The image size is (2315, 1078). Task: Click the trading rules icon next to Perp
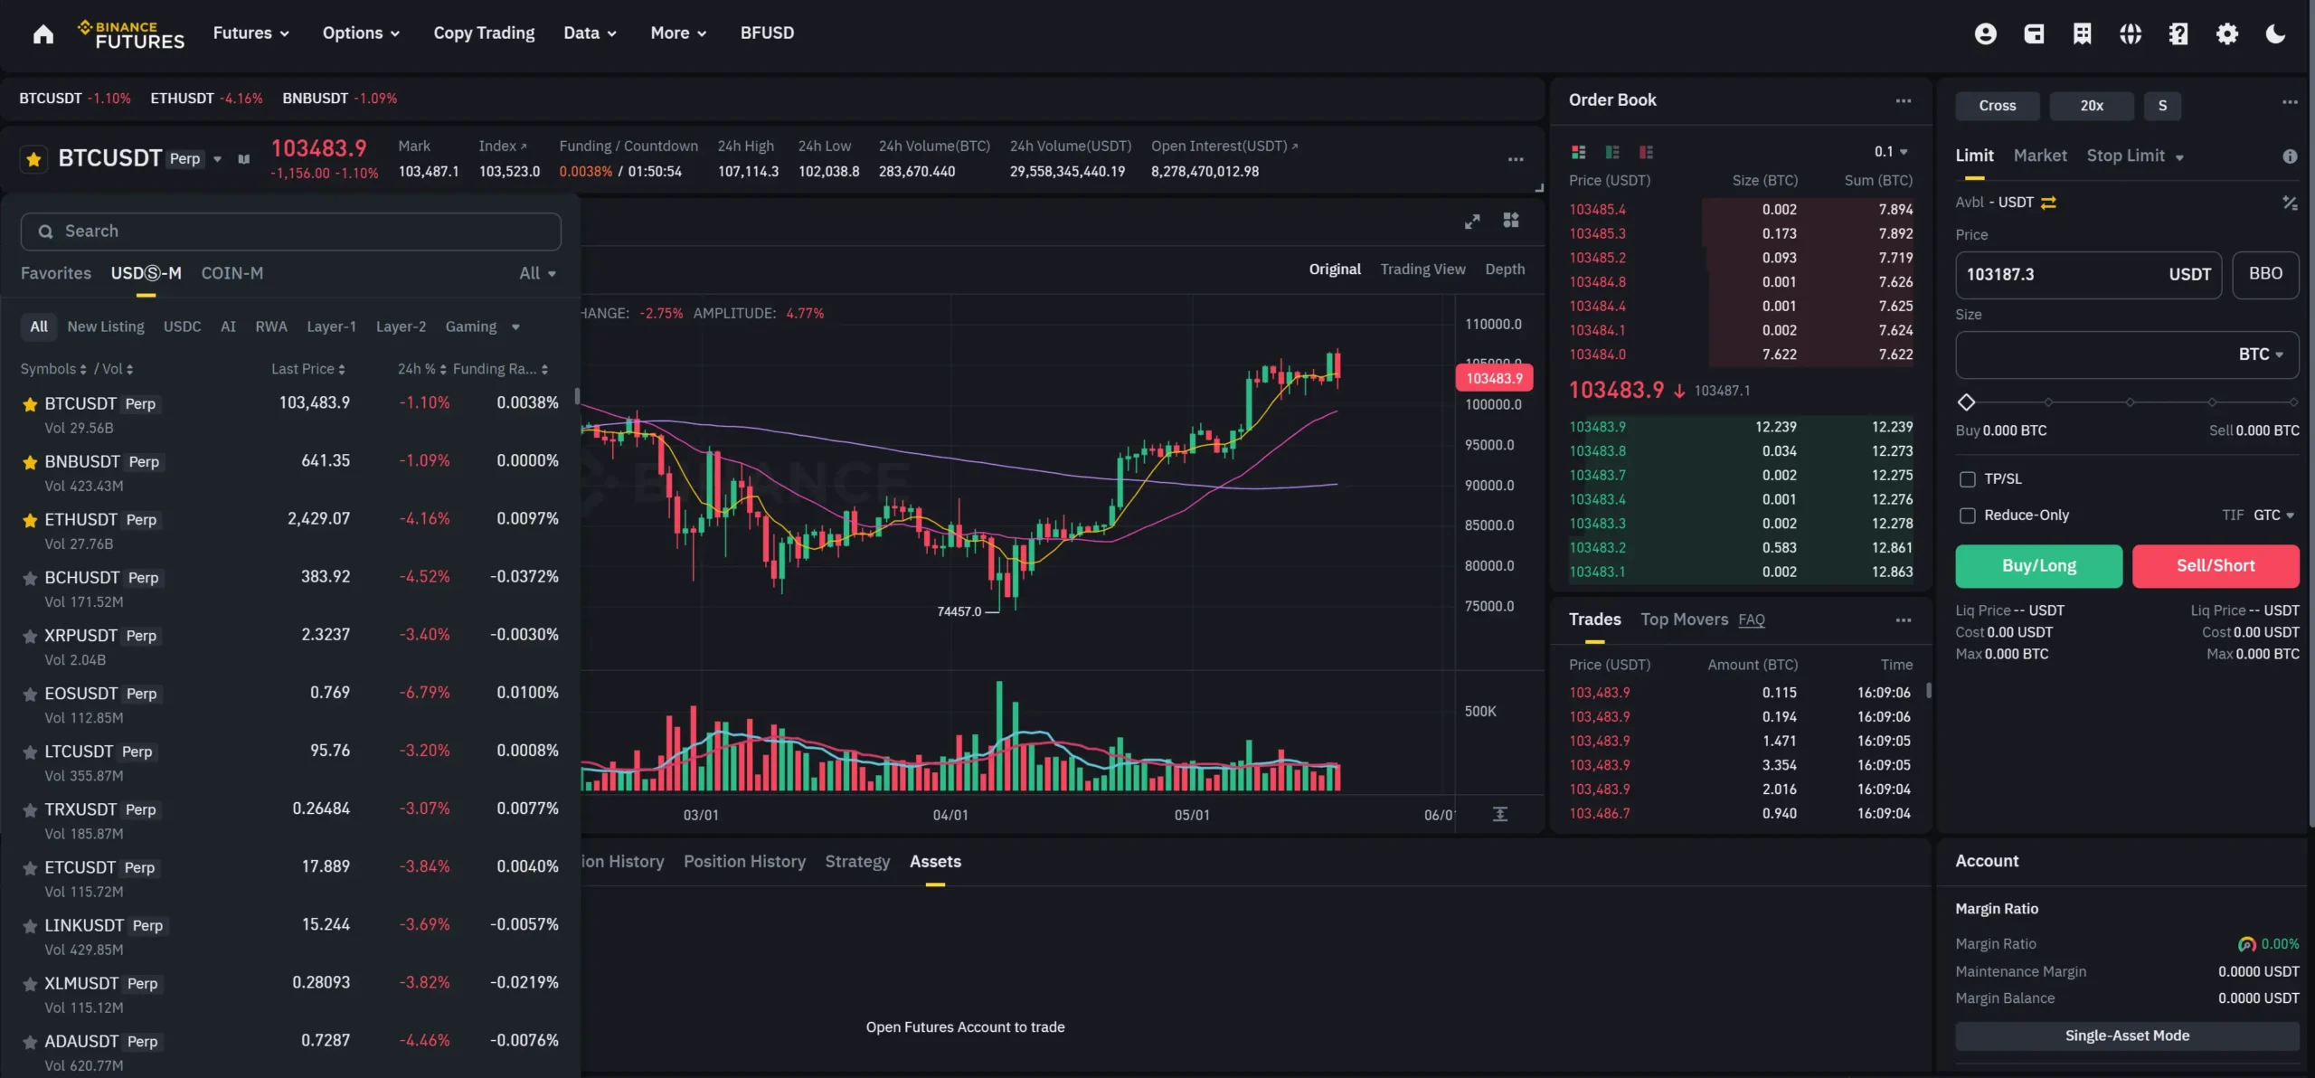click(243, 159)
